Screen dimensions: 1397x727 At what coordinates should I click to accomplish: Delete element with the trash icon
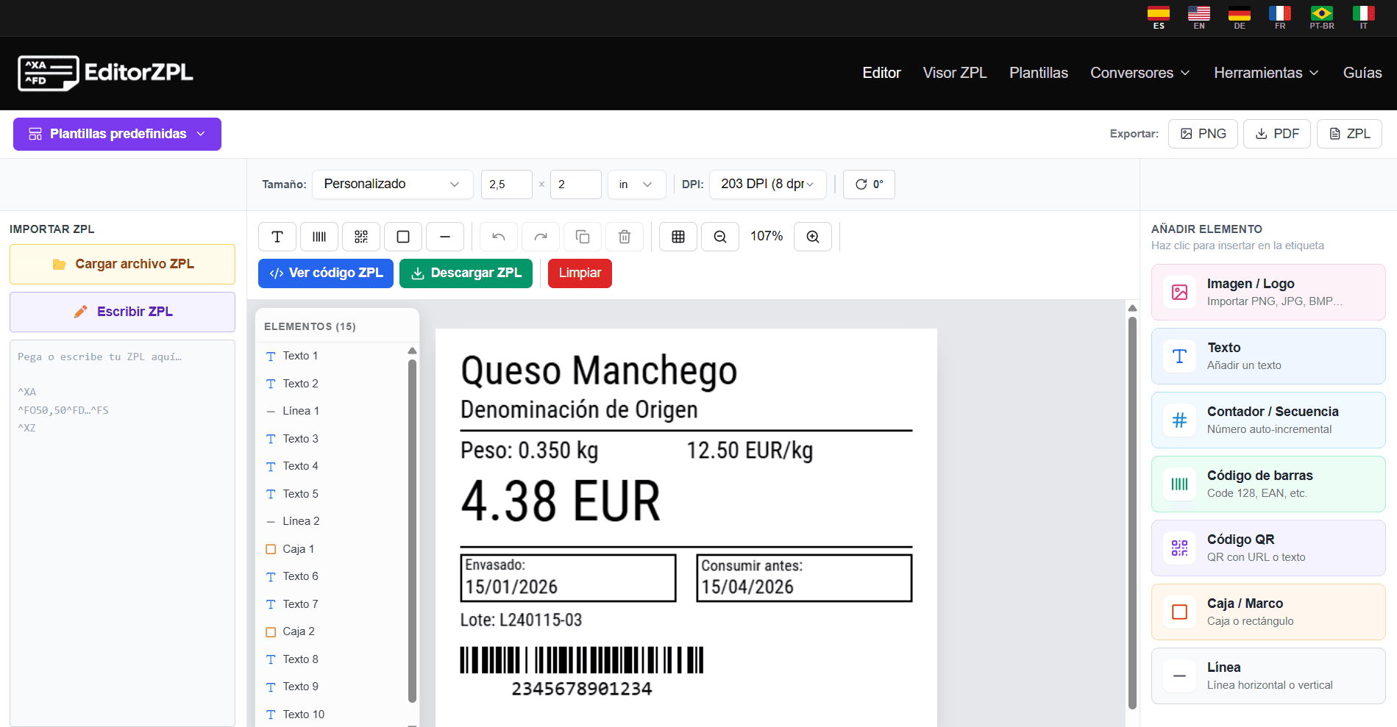[625, 237]
